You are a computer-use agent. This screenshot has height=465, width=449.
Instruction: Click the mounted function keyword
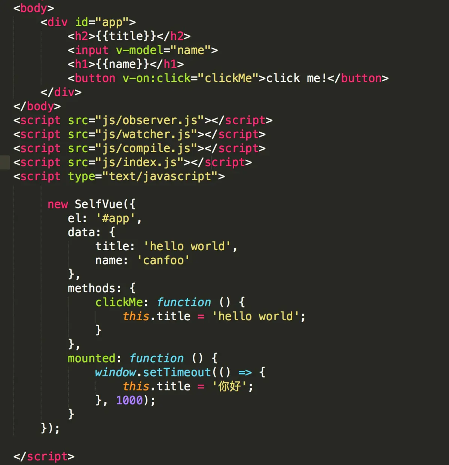[156, 358]
